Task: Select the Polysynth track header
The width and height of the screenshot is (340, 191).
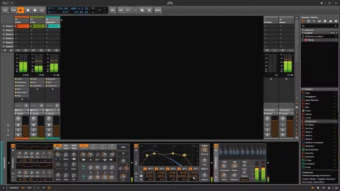Action: coord(53,21)
